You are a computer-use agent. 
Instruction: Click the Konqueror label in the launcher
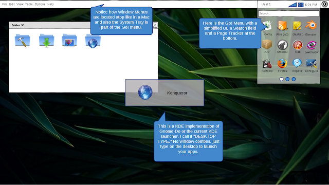click(x=177, y=93)
